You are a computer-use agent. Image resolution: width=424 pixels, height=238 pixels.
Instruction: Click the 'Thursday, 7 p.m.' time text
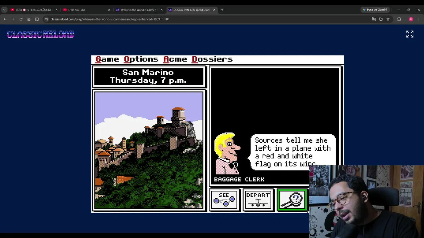pyautogui.click(x=148, y=80)
